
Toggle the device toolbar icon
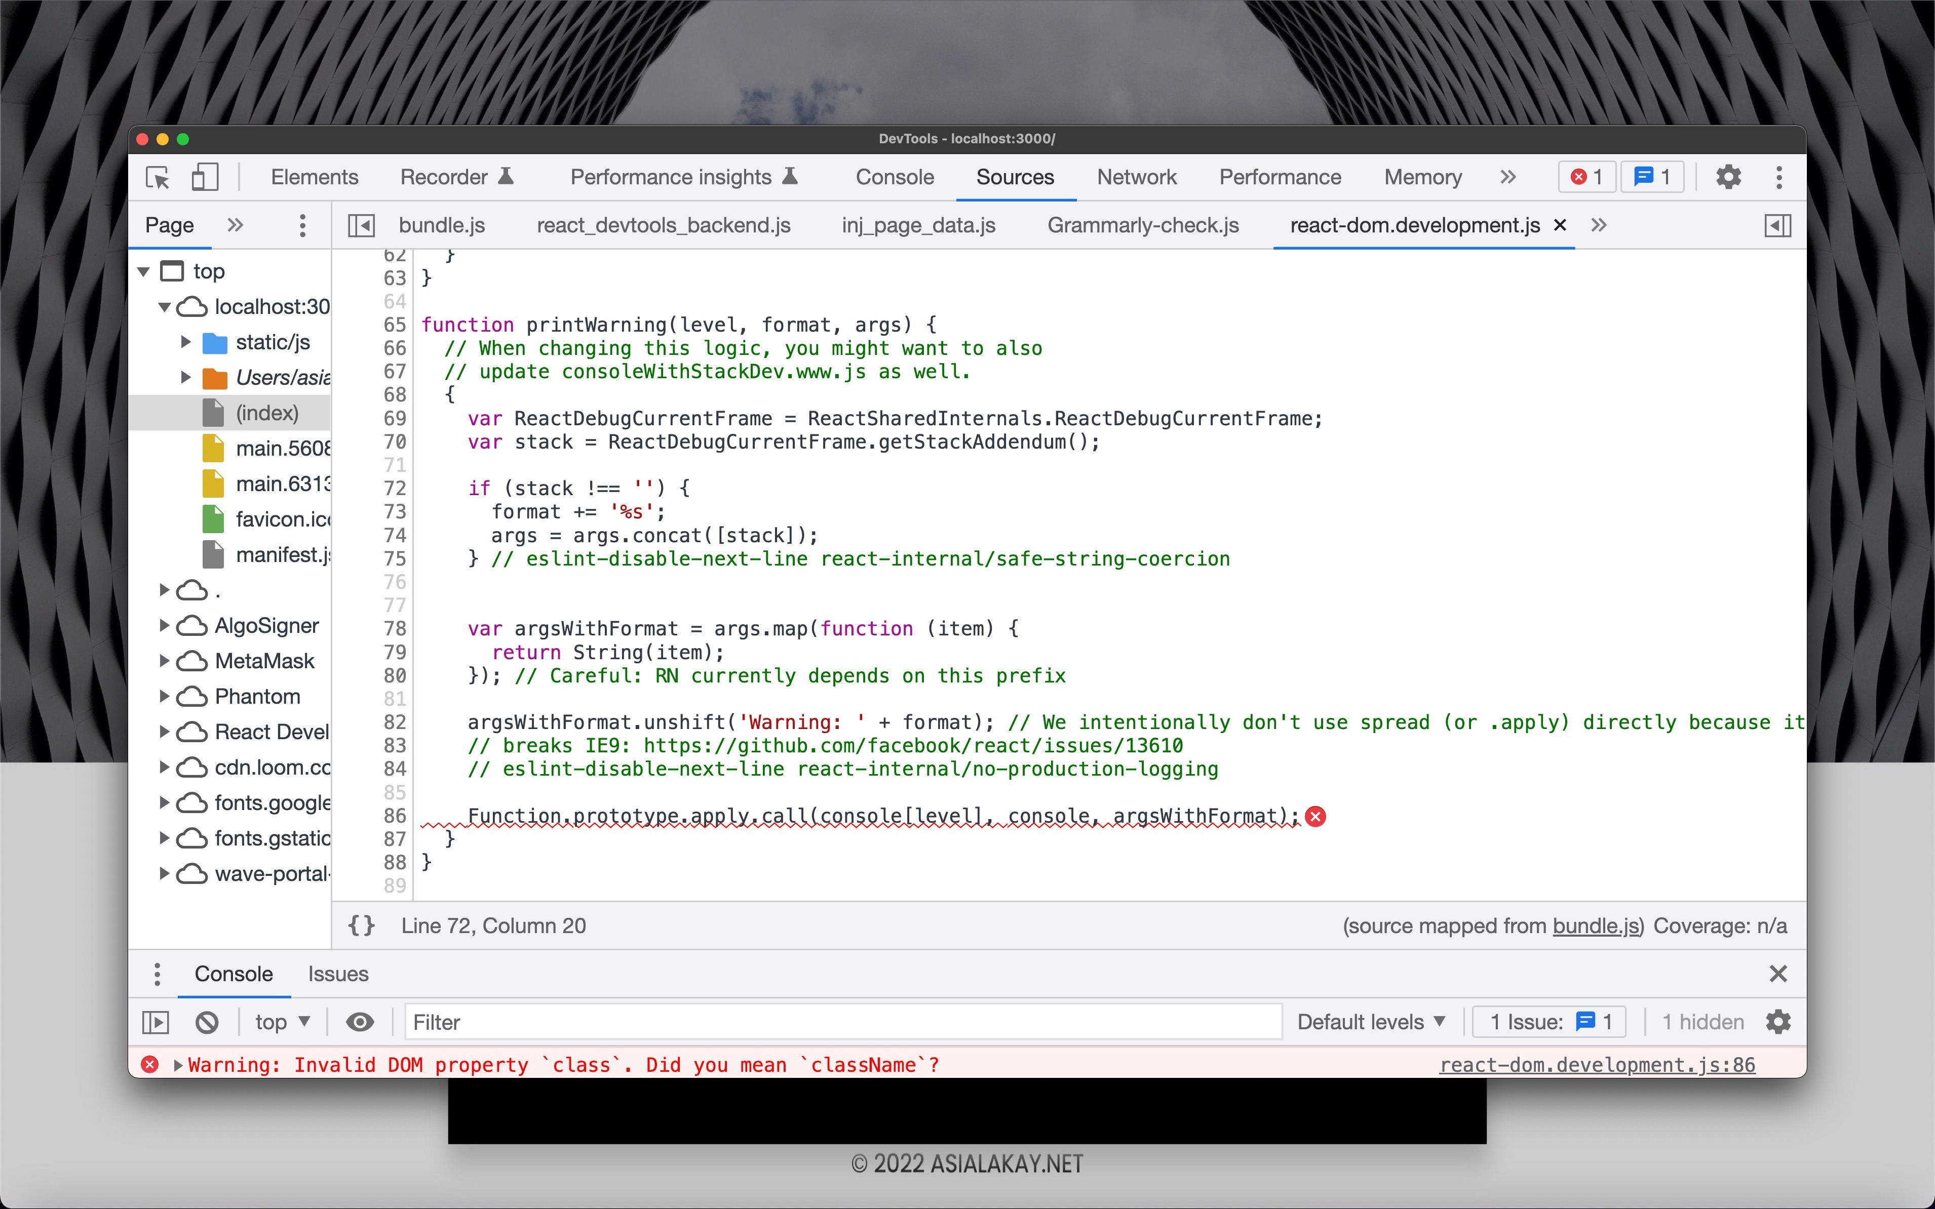click(x=205, y=177)
